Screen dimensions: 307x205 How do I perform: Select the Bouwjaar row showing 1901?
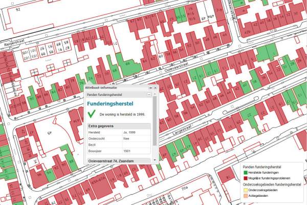[118, 151]
